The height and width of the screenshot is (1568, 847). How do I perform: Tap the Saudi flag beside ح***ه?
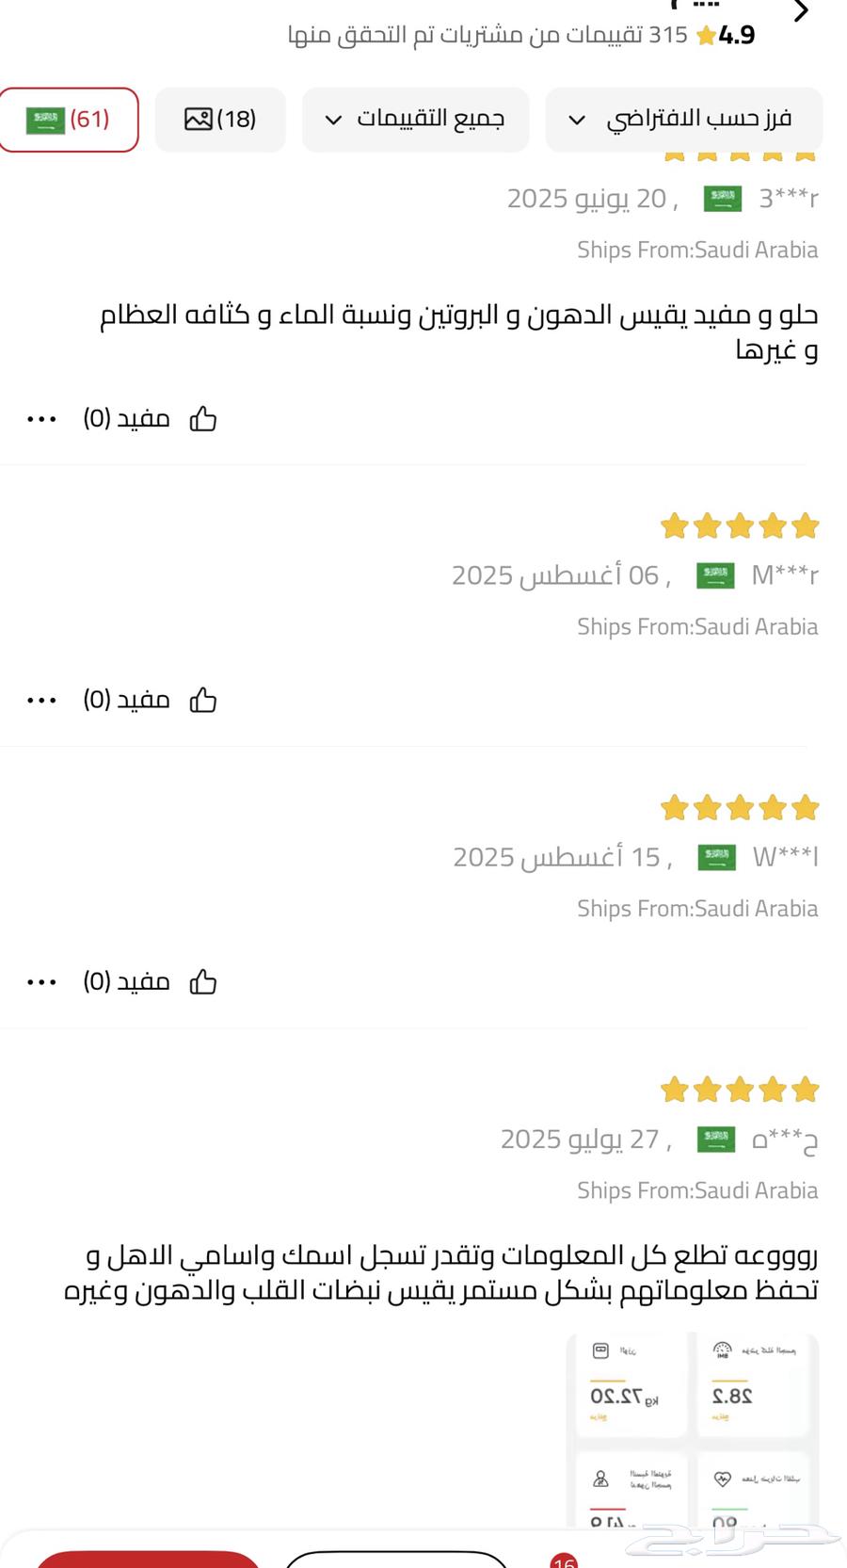point(715,1140)
